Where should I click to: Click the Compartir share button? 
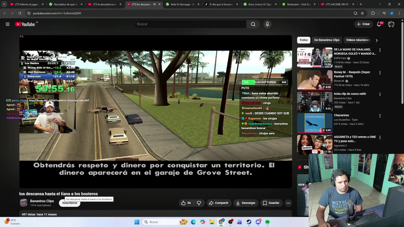point(218,203)
